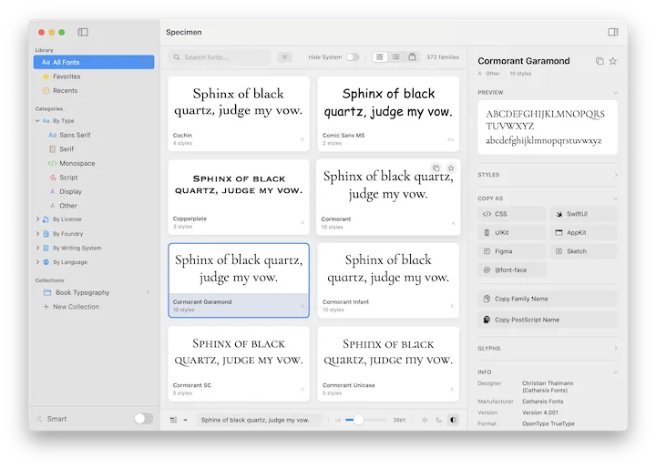The image size is (656, 468).
Task: Copy as @font-face rule
Action: click(511, 270)
